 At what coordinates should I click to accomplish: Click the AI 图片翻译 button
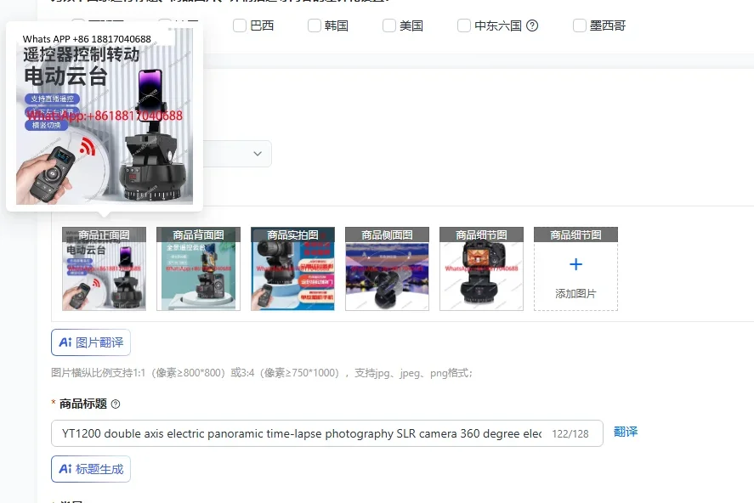(x=91, y=342)
